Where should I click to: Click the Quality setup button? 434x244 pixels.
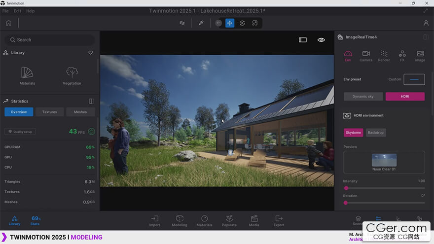pos(20,132)
